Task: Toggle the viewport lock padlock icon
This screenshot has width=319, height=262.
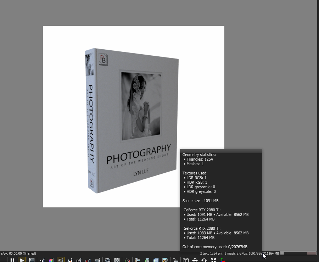Action: point(175,260)
